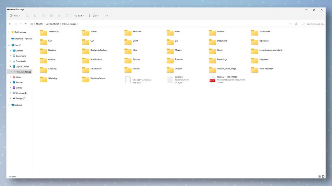Open the Sort menu

(79, 15)
